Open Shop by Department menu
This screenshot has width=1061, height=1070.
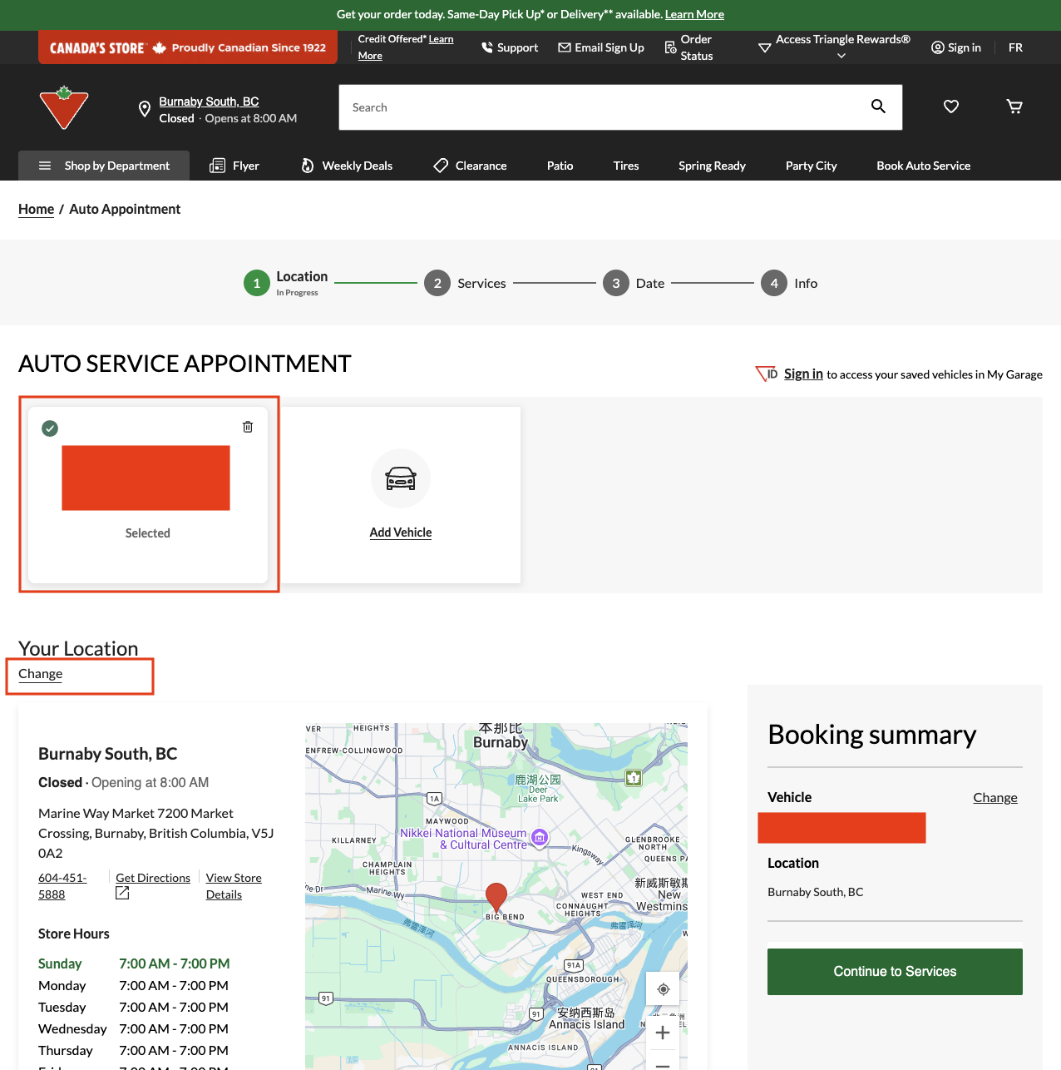click(104, 166)
